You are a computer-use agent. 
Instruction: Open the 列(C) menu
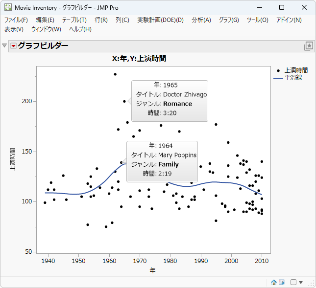[x=122, y=20]
